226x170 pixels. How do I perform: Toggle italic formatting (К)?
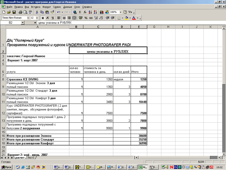click(48, 18)
